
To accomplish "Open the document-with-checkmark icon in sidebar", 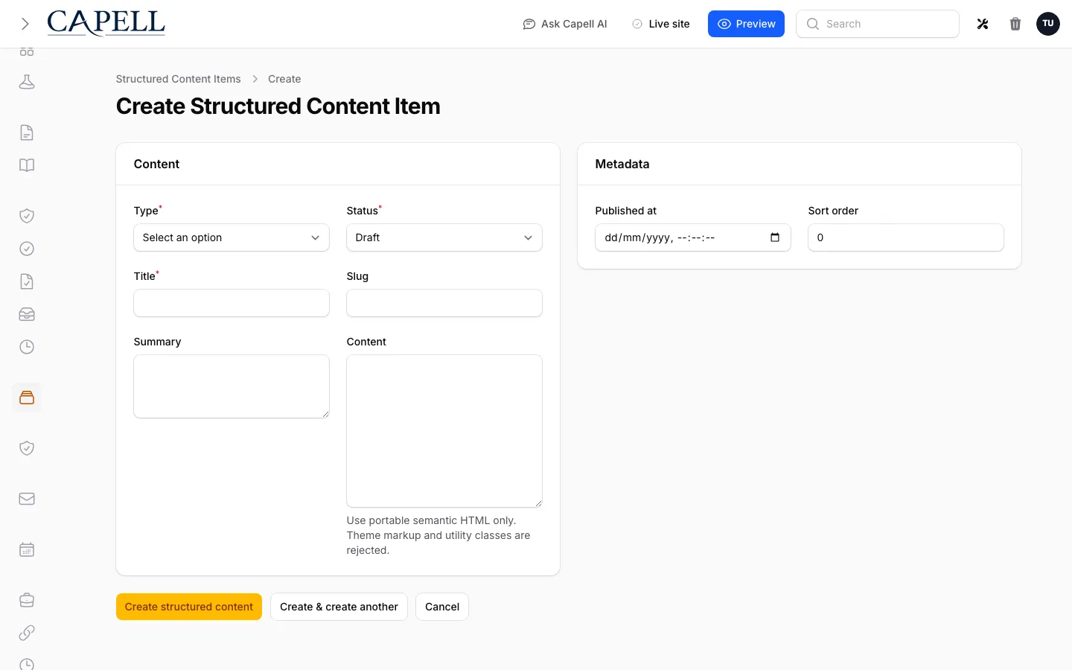I will (x=27, y=281).
